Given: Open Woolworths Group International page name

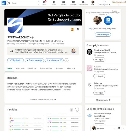Looking at the screenshot, I should (x=102, y=115).
